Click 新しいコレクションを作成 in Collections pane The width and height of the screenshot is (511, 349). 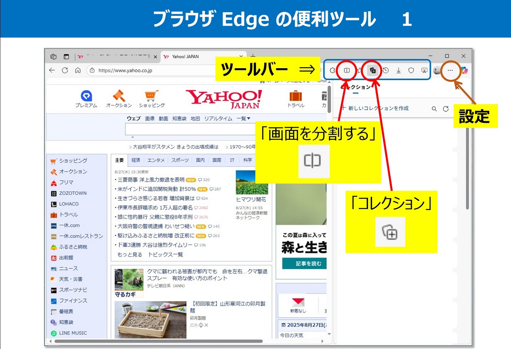(x=375, y=108)
